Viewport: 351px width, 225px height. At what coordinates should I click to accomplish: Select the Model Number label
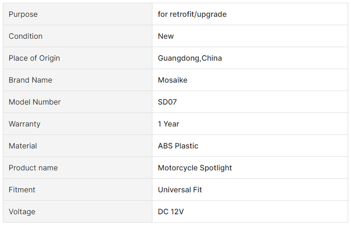34,102
